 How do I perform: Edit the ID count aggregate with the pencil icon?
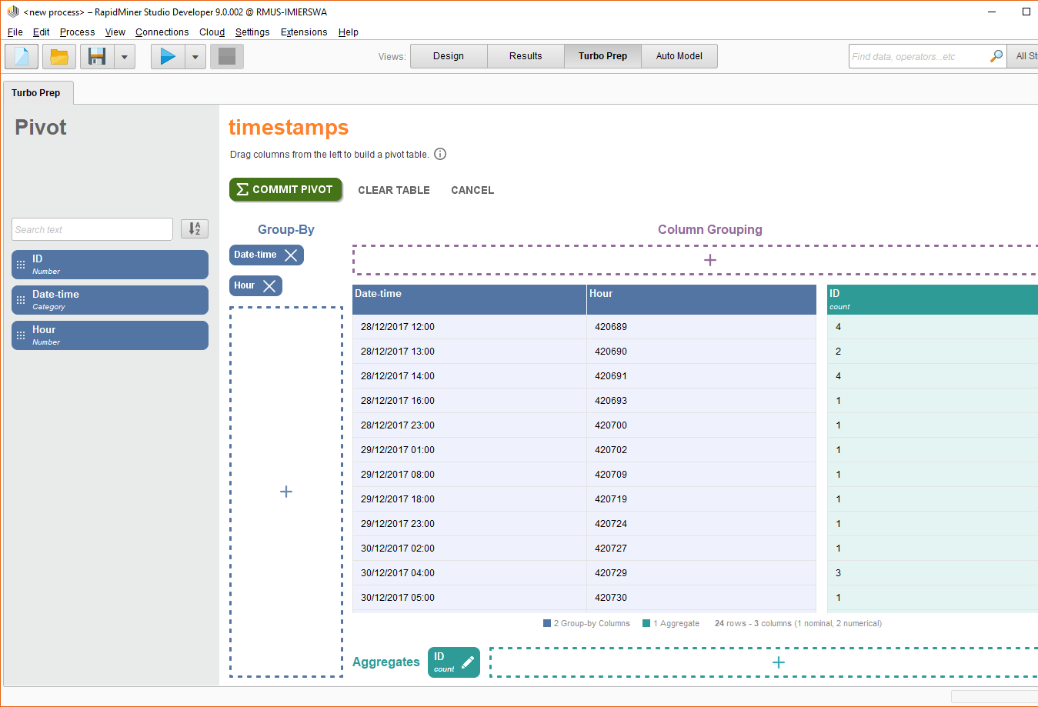click(467, 662)
